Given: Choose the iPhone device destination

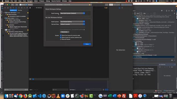Looking at the screenshot, I should pyautogui.click(x=30, y=5).
